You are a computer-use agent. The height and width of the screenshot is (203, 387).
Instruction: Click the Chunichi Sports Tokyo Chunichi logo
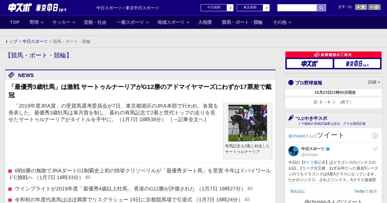(x=37, y=8)
